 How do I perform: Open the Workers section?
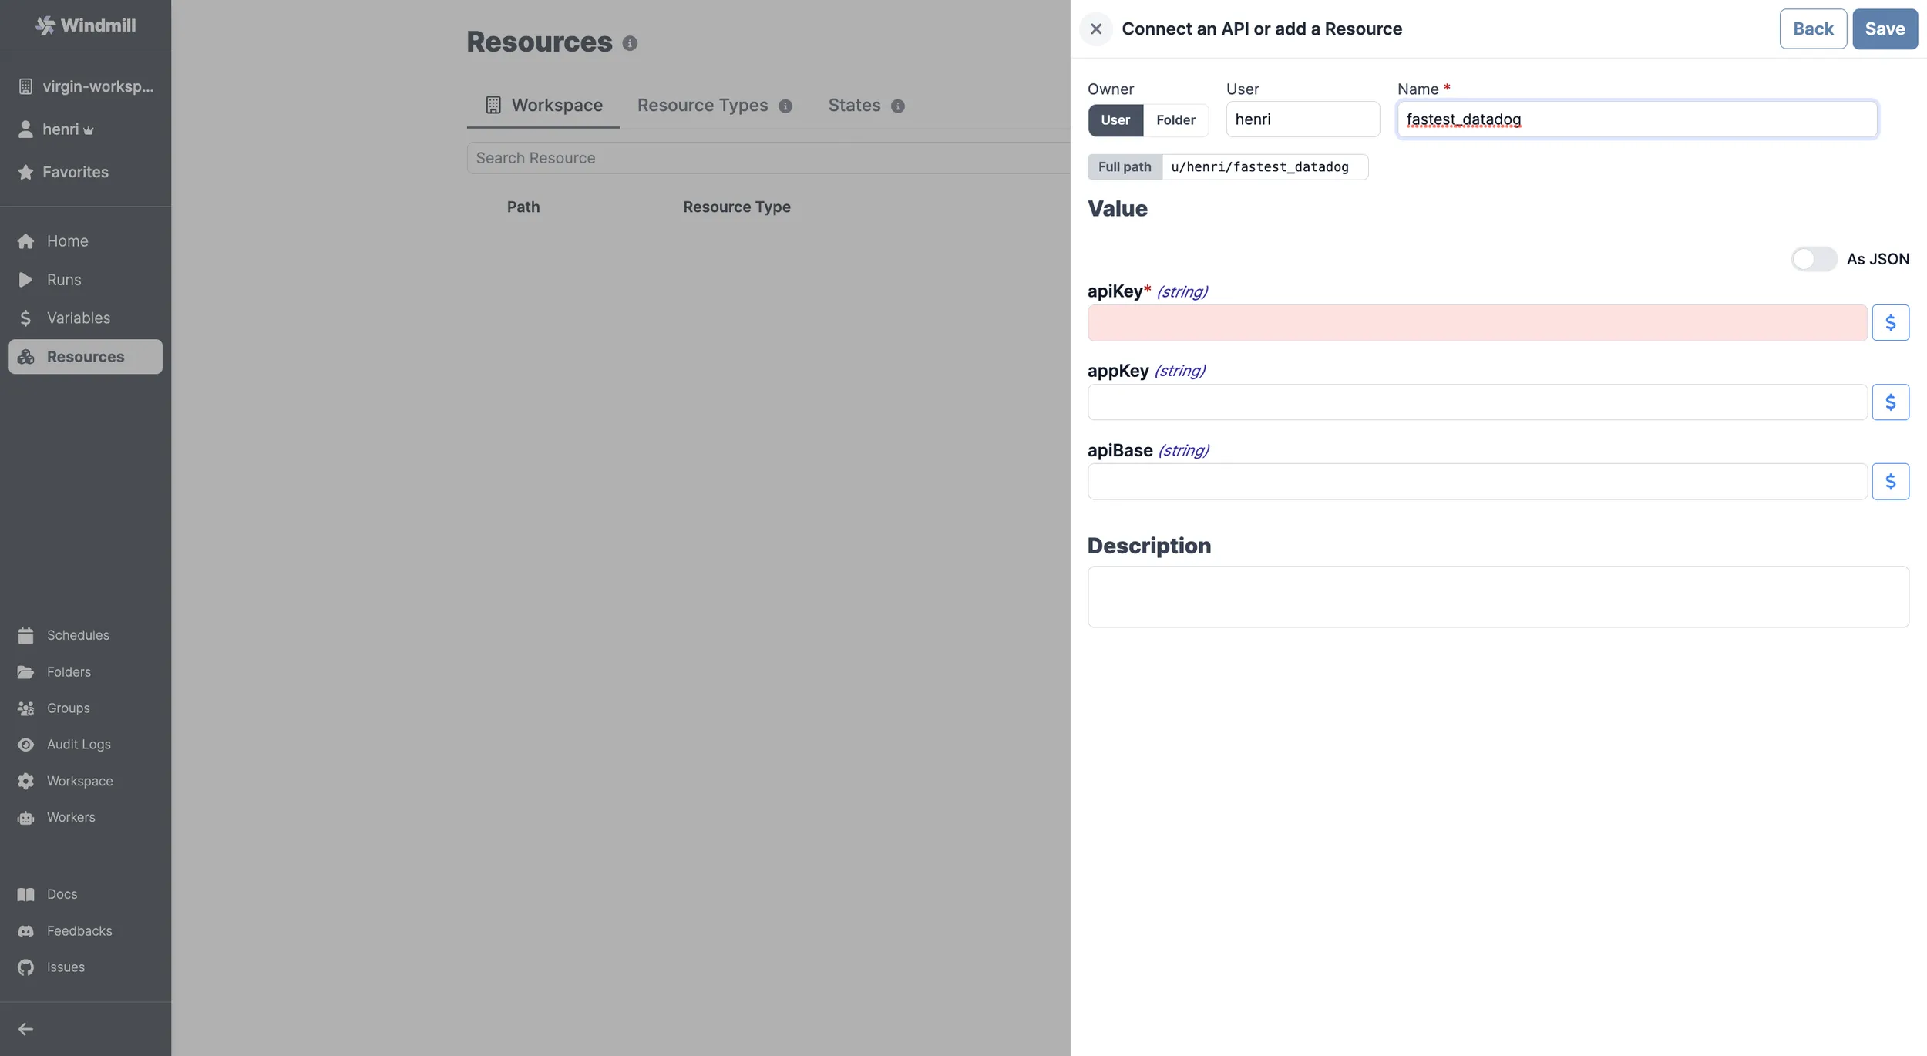coord(71,817)
